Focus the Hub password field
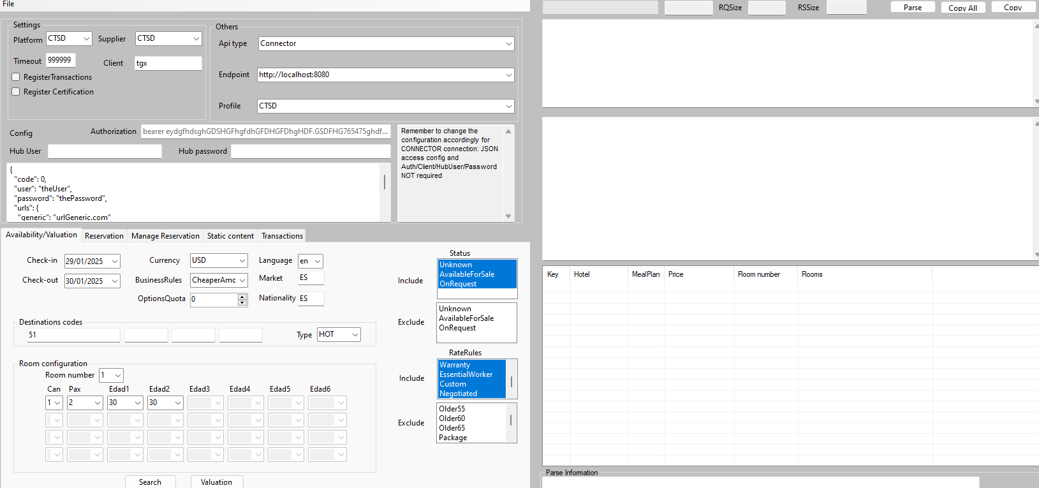 pos(311,151)
